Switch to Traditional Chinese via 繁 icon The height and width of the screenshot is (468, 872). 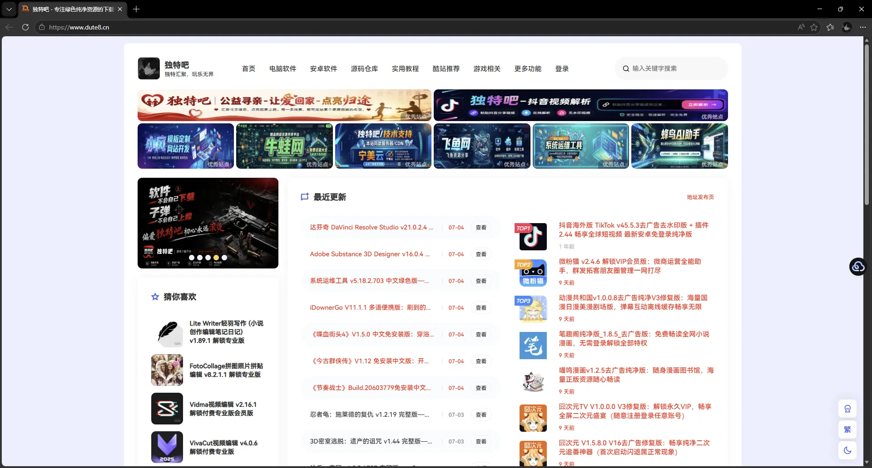(847, 429)
